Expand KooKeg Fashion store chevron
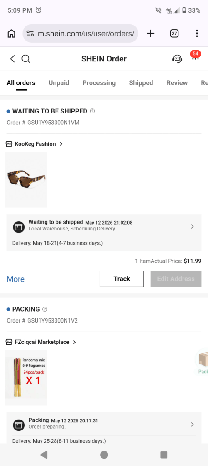 (61, 144)
